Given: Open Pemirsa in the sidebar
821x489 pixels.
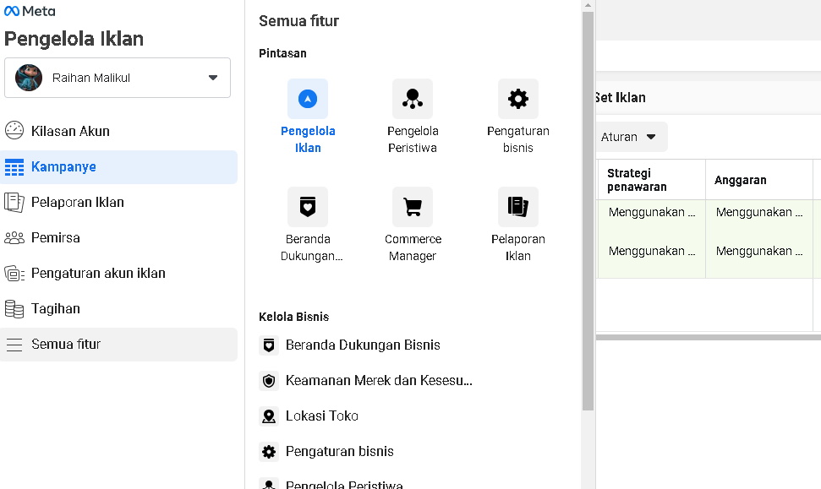Looking at the screenshot, I should (118, 238).
